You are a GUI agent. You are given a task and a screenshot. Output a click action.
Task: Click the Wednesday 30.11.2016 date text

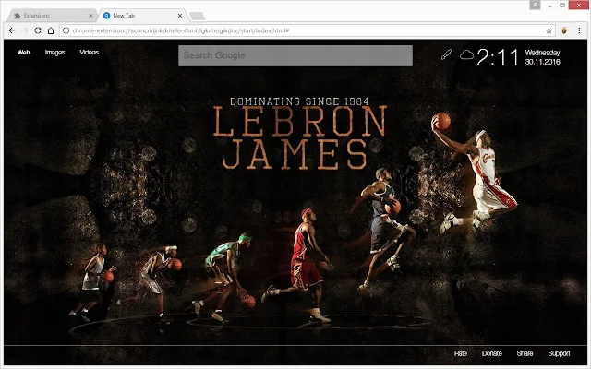click(542, 57)
